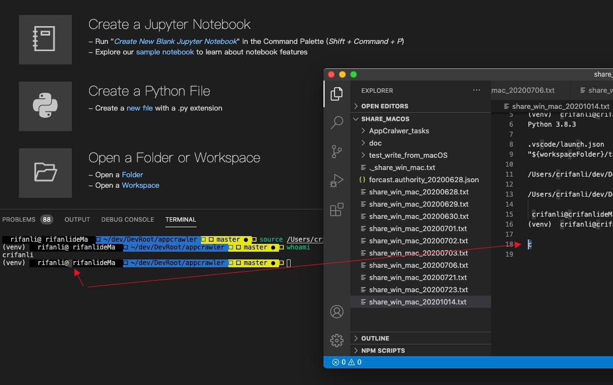Open the Source Control view icon
The image size is (613, 385).
click(337, 152)
